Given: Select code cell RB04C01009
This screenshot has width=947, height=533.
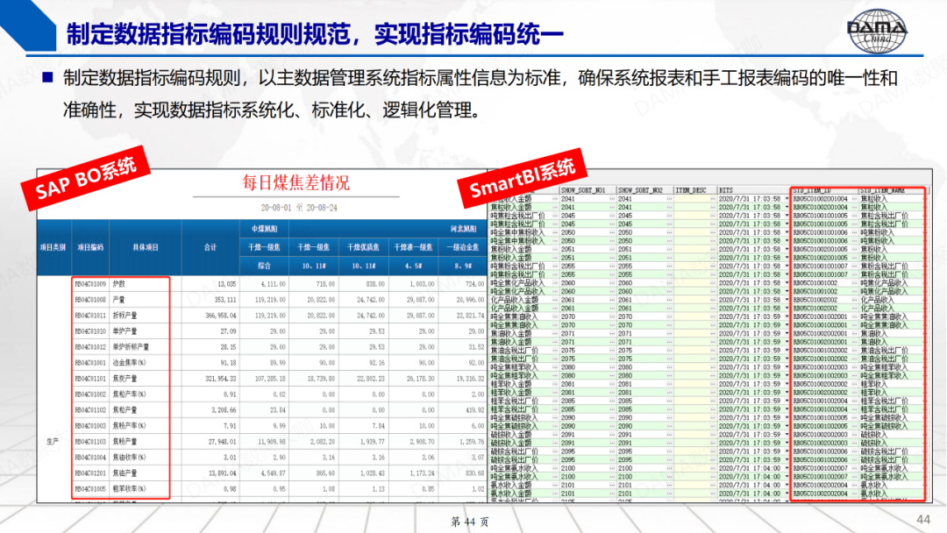Looking at the screenshot, I should [x=90, y=284].
